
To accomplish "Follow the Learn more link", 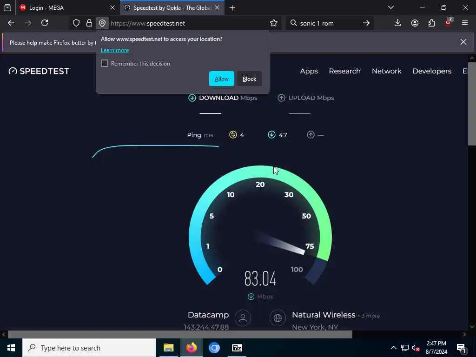I will pos(115,50).
